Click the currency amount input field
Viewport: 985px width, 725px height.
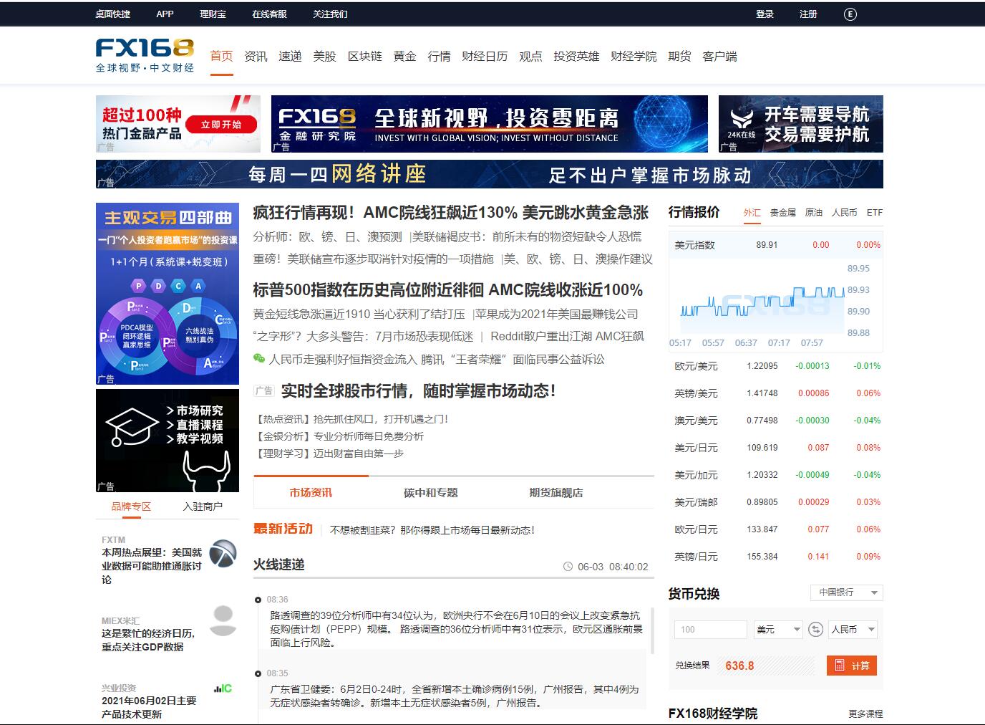point(710,630)
